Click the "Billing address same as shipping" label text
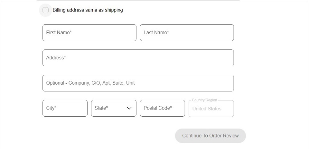The width and height of the screenshot is (309, 149). coord(88,10)
